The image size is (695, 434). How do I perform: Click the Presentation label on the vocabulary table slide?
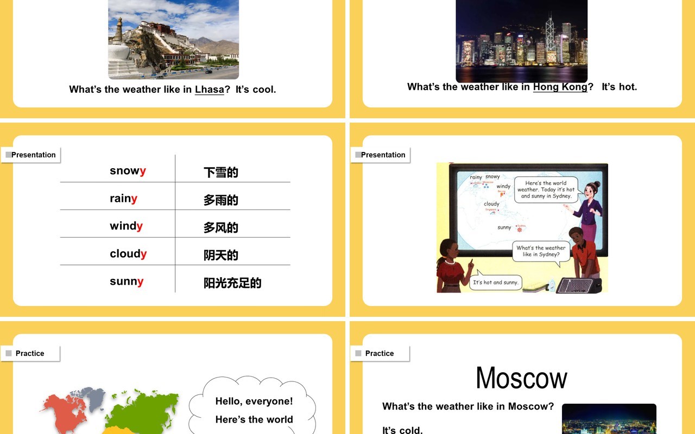31,155
